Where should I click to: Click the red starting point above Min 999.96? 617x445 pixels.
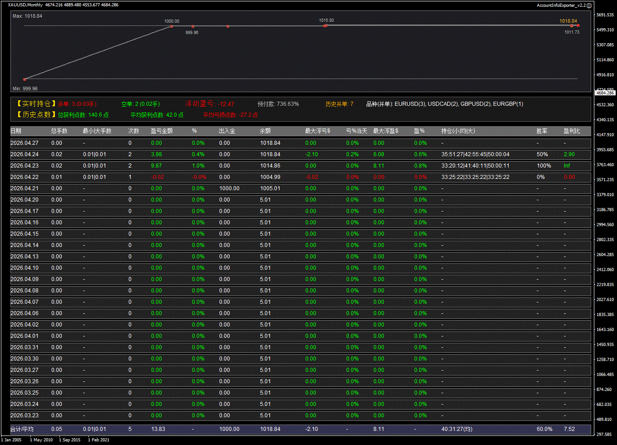click(x=25, y=79)
